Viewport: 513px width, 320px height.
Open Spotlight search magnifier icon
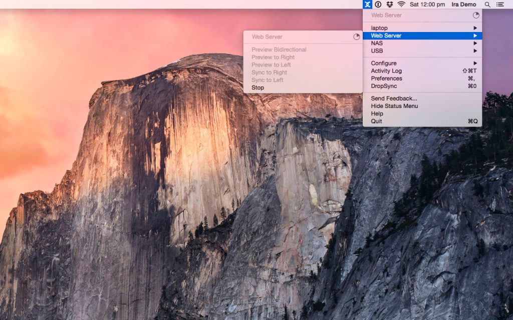[487, 4]
